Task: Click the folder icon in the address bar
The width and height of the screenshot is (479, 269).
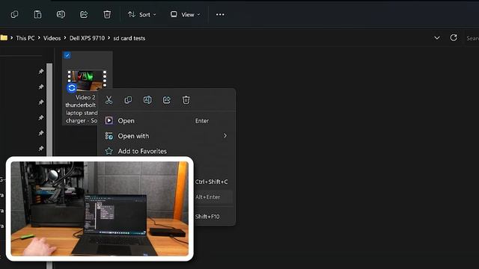Action: [4, 38]
